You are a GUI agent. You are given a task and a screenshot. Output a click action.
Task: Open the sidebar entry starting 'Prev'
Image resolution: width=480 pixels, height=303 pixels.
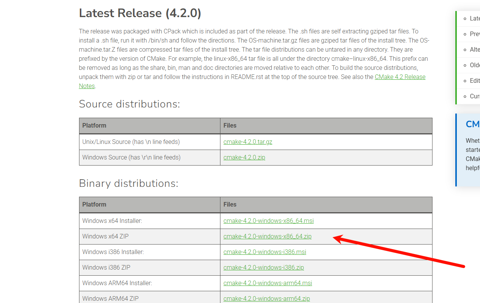[x=474, y=34]
